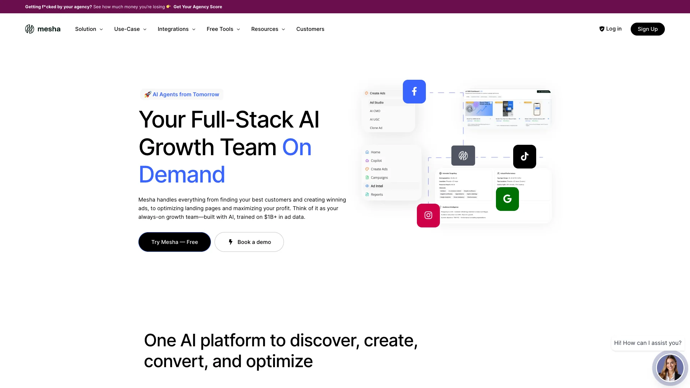This screenshot has height=388, width=690.
Task: Click Book a demo button
Action: pyautogui.click(x=249, y=242)
